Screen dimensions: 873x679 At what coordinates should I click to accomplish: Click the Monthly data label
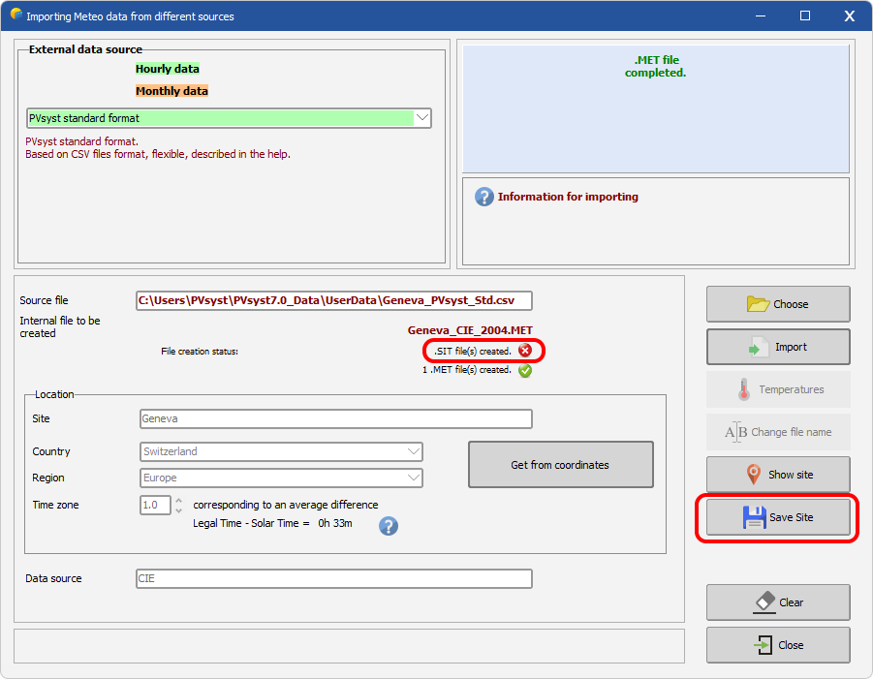pos(172,91)
